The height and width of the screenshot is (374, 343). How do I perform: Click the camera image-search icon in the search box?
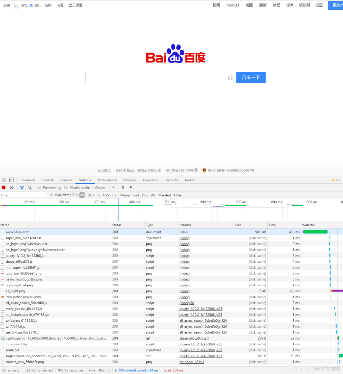pos(231,78)
